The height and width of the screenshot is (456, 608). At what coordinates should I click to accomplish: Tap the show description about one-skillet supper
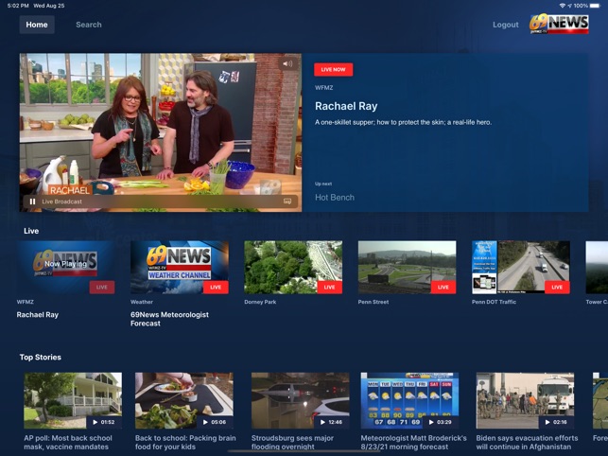point(403,122)
